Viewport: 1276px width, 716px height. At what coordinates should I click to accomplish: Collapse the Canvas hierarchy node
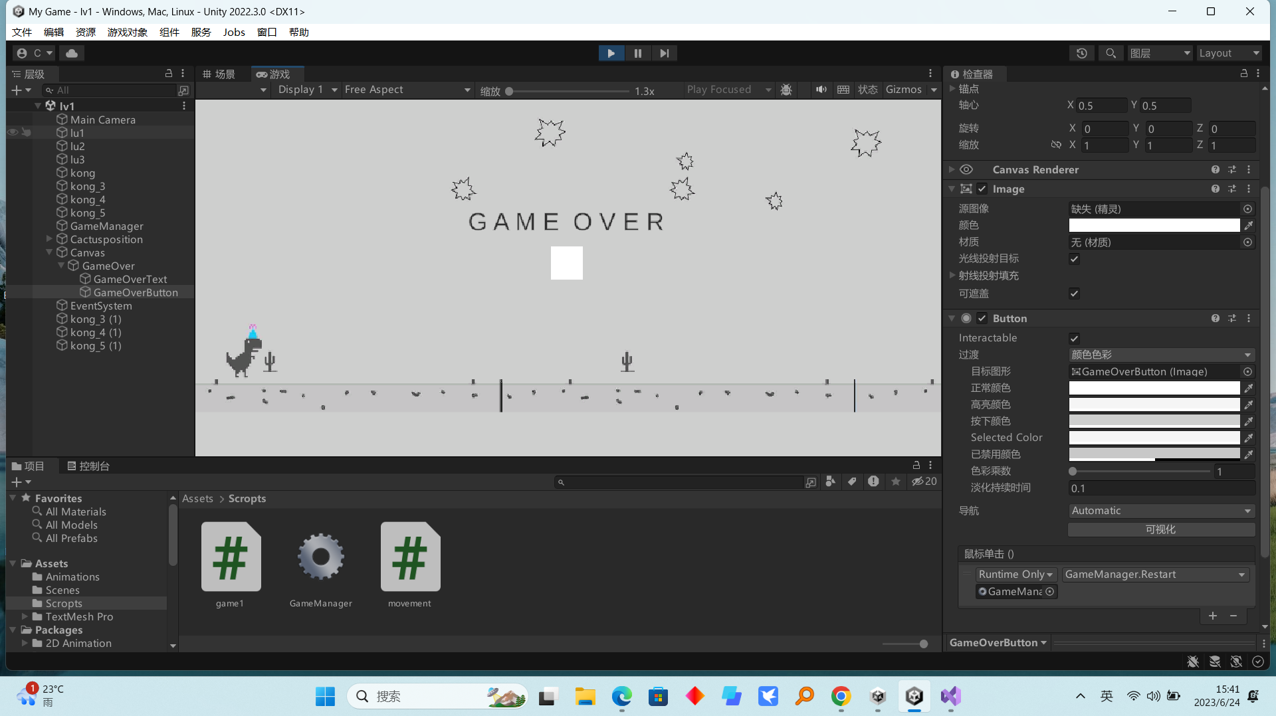(x=49, y=252)
